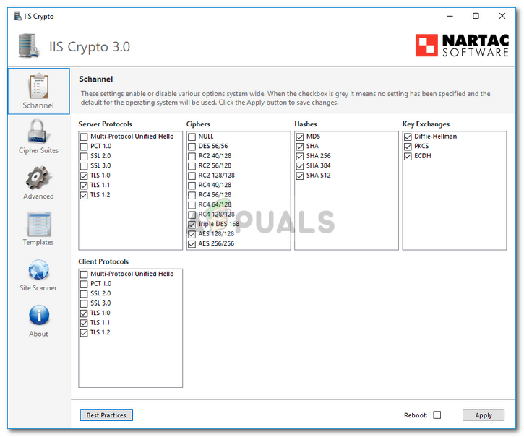Click the IIS Crypto title bar icon
The width and height of the screenshot is (524, 437).
[18, 16]
